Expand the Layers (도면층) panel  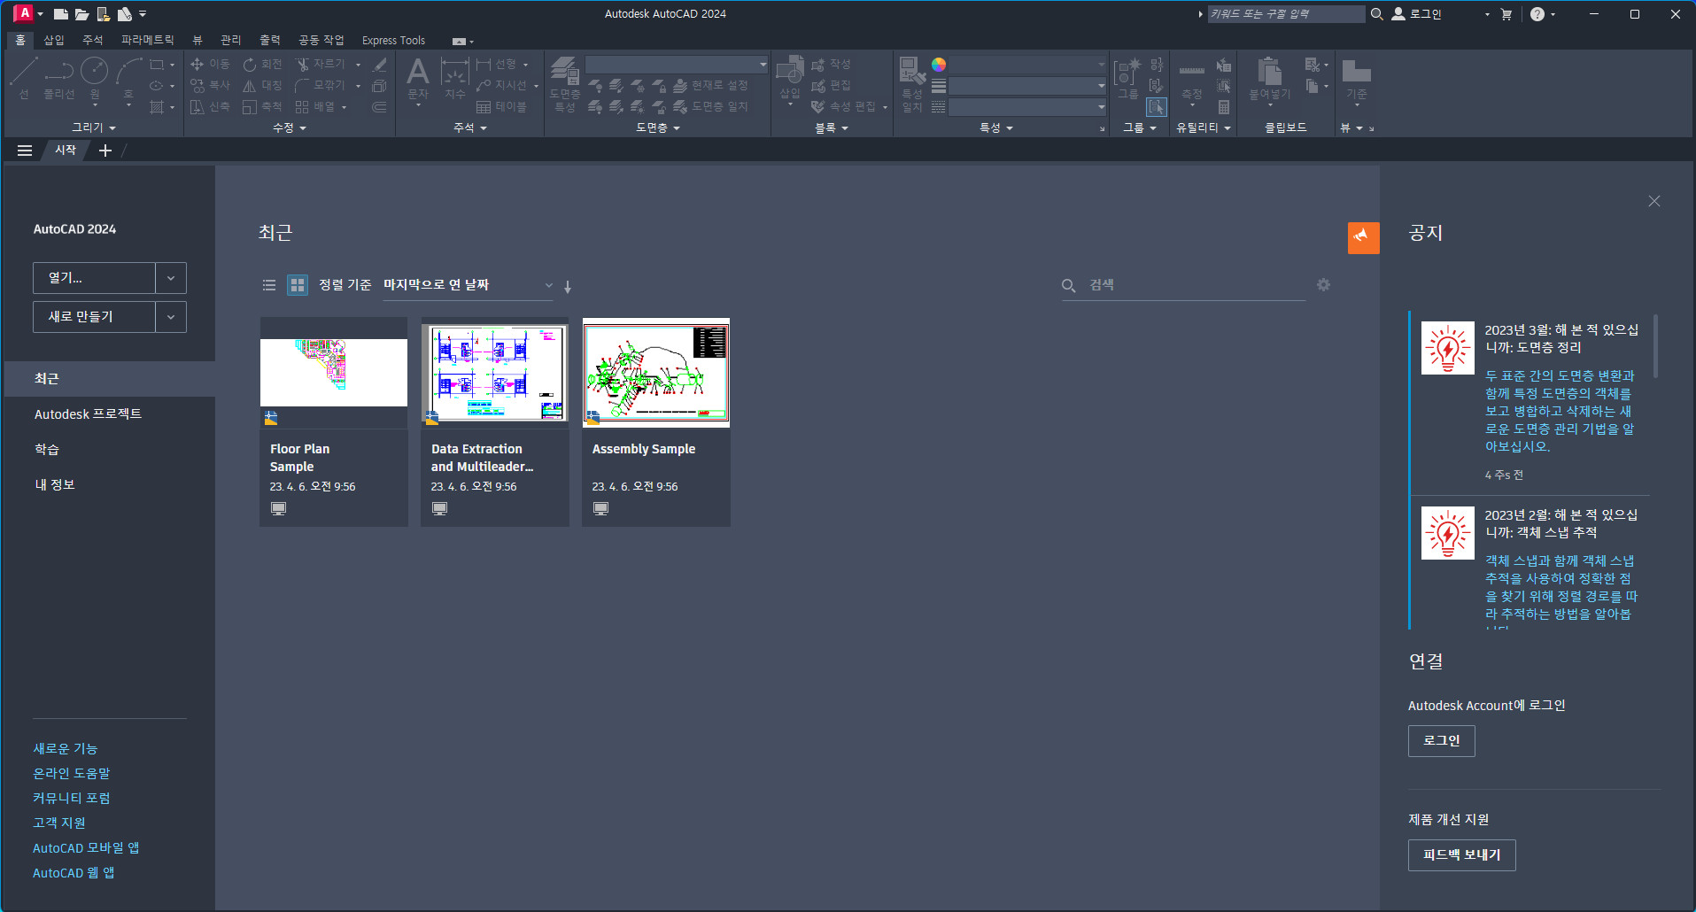[x=658, y=128]
